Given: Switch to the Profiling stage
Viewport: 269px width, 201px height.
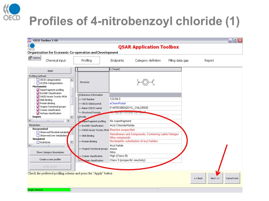Looking at the screenshot, I should (x=87, y=61).
